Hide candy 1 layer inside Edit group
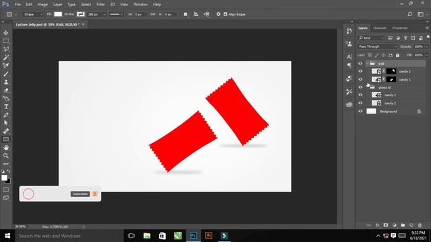 coord(360,79)
